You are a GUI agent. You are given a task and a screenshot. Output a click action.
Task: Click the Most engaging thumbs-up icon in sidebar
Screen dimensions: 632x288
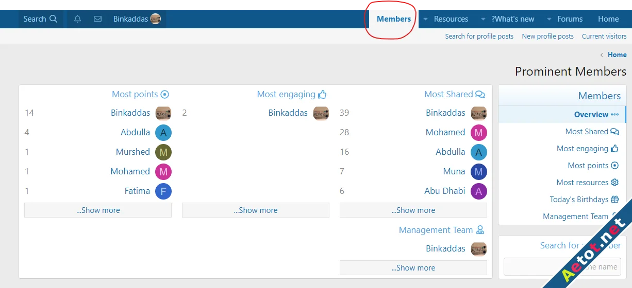(614, 149)
